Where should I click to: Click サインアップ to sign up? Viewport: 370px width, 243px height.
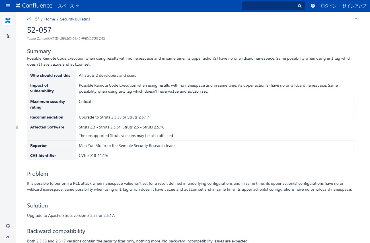tap(354, 6)
